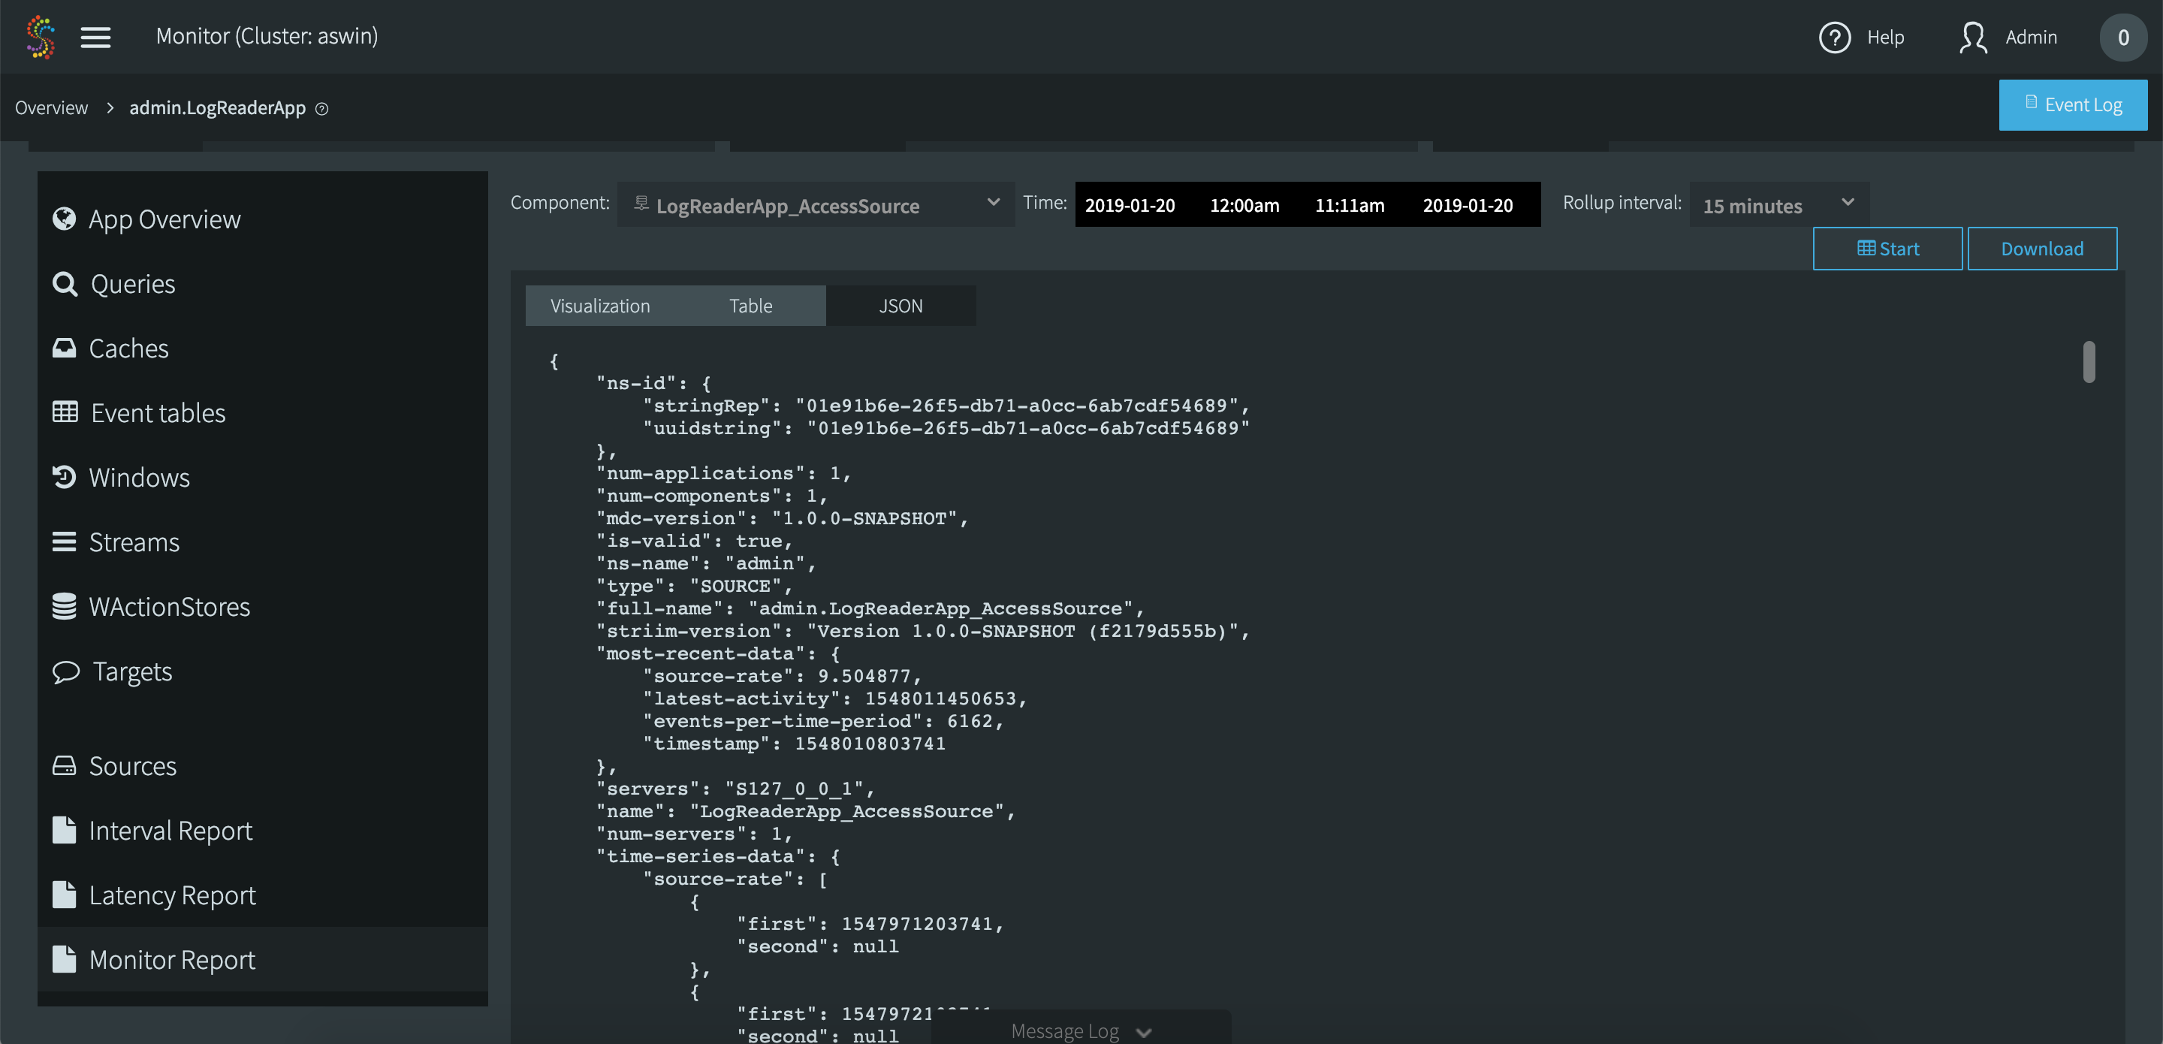Switch to the Table tab

pos(750,305)
